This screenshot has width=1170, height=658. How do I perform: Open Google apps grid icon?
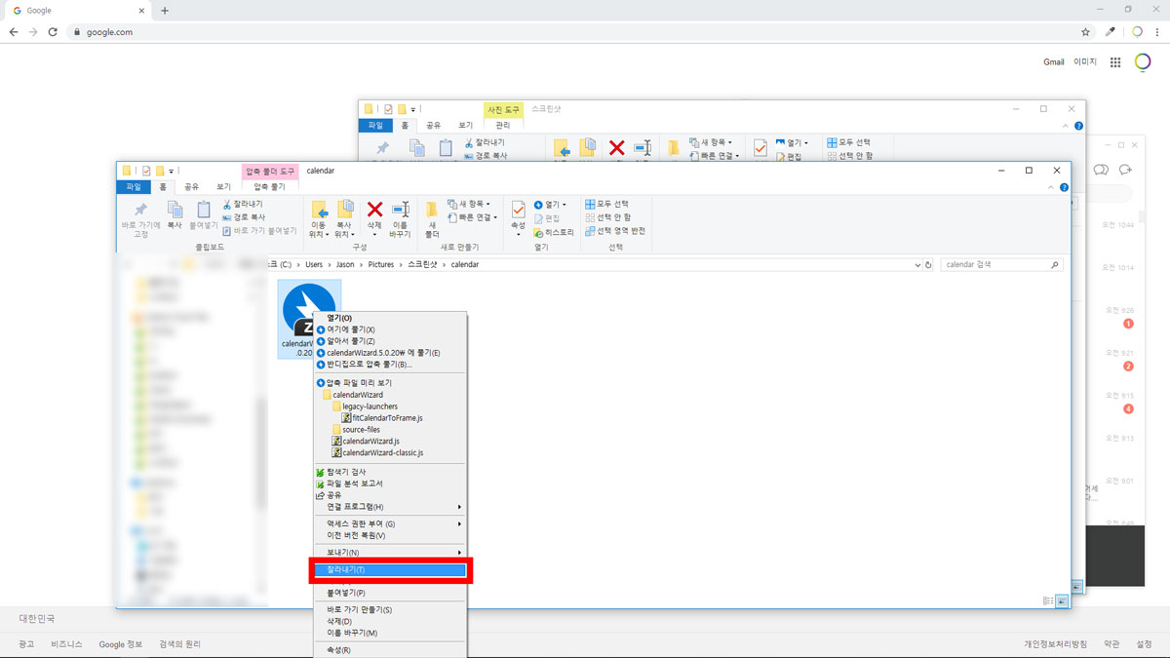(x=1115, y=61)
